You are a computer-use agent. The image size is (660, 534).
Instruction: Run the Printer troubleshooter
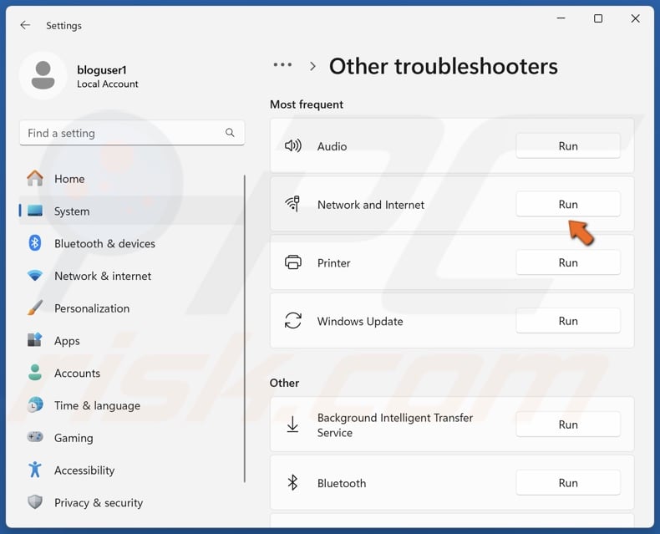click(568, 262)
